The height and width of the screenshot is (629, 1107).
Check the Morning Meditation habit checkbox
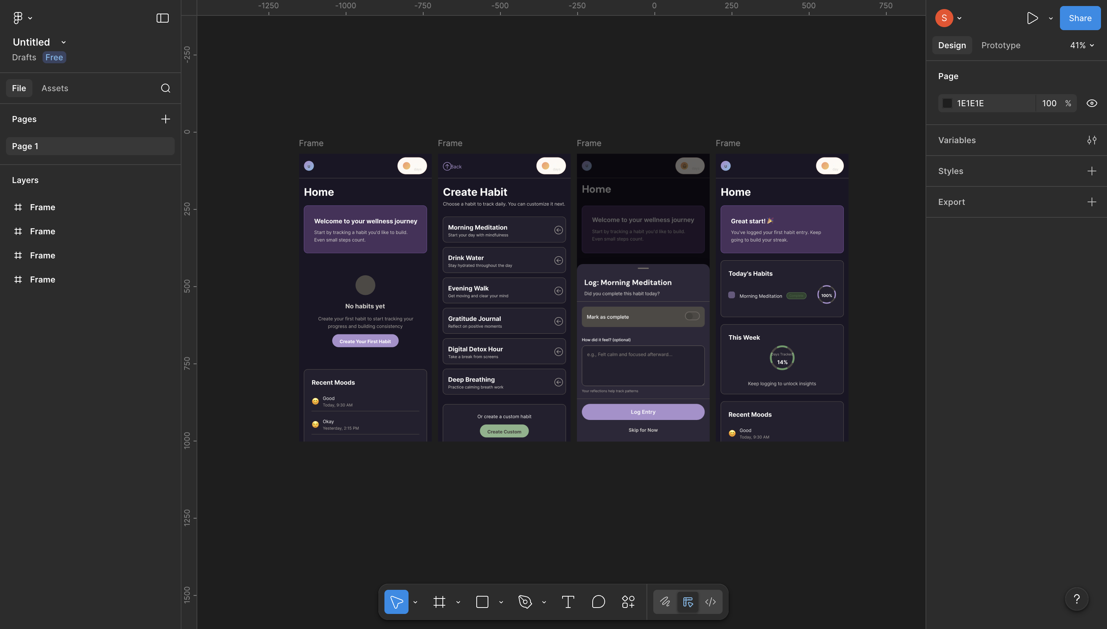pos(732,295)
